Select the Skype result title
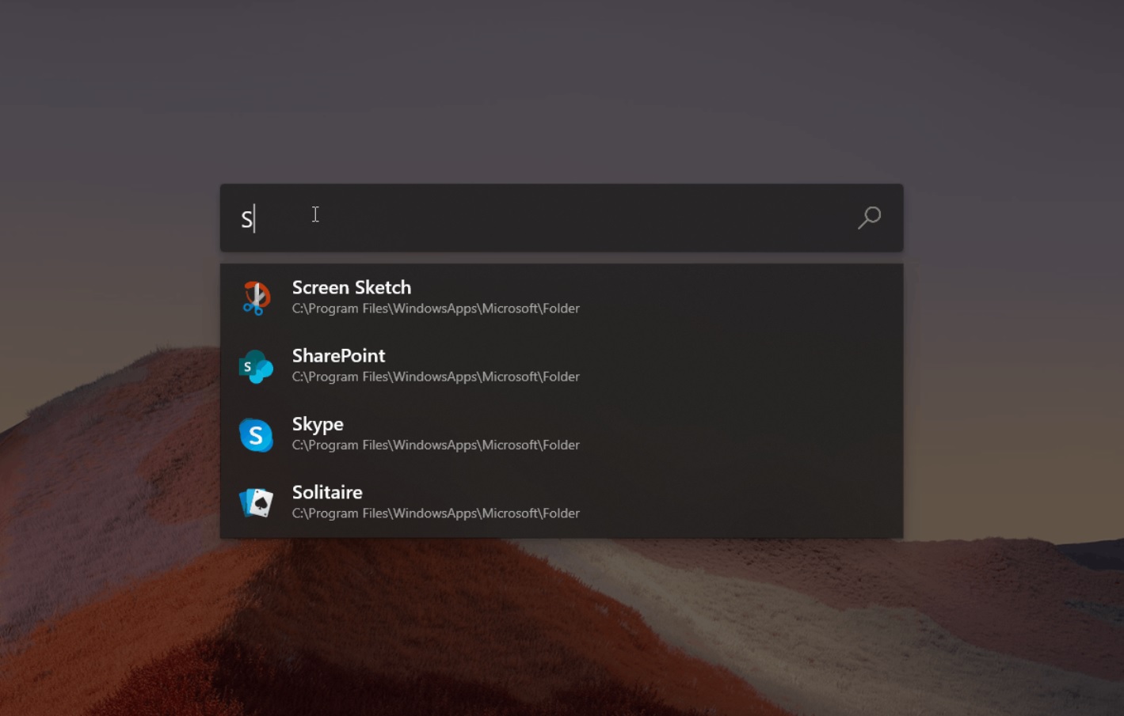Screen dimensions: 1124x716 pos(318,425)
